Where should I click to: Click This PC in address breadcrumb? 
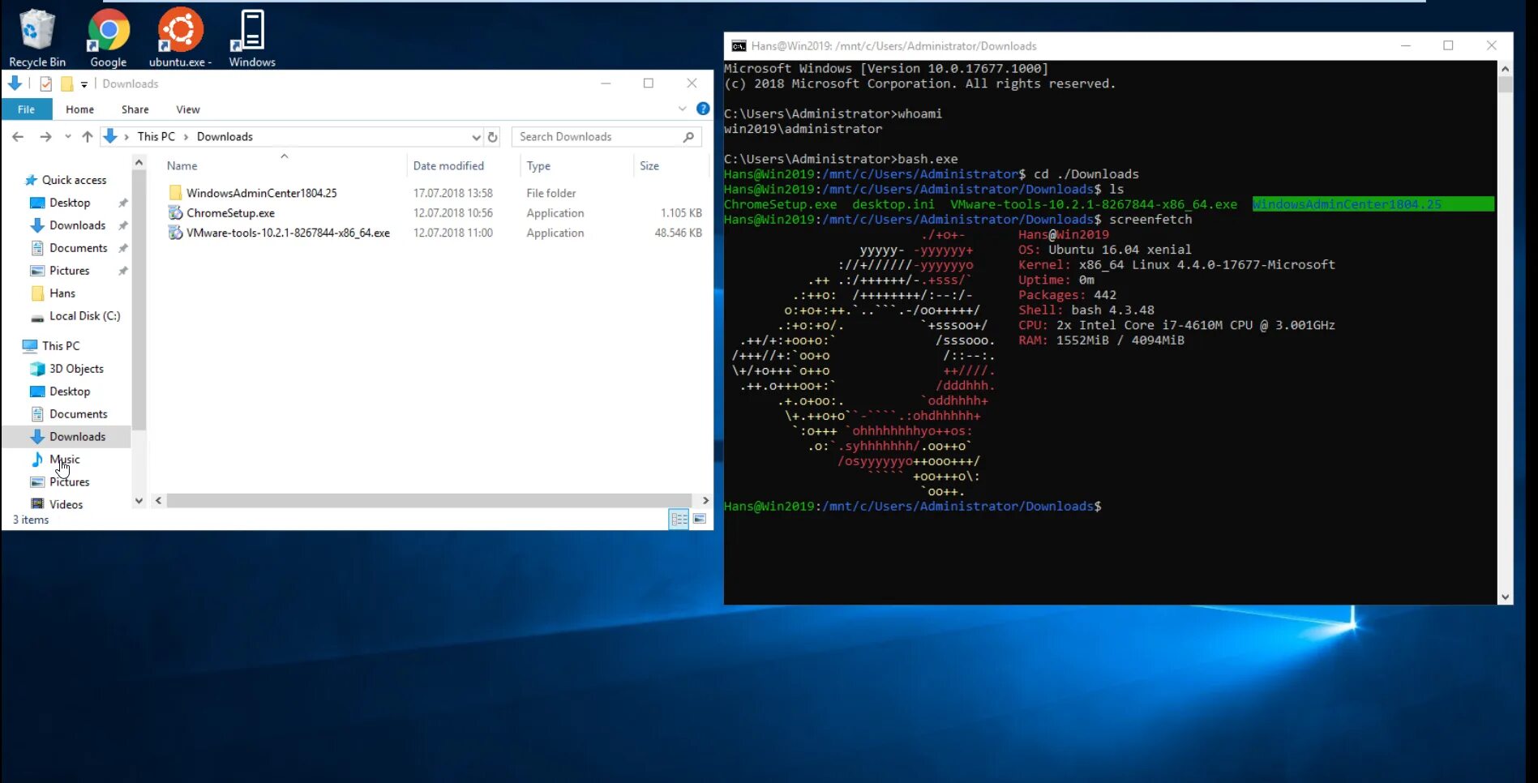[156, 137]
